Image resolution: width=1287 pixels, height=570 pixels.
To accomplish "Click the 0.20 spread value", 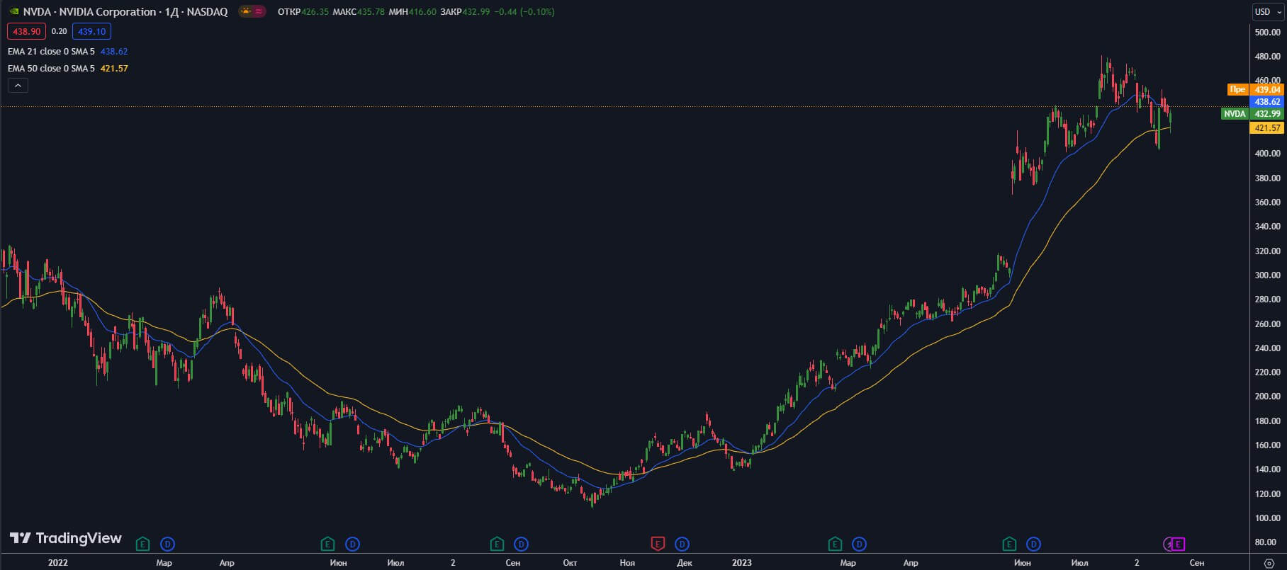I will 60,31.
